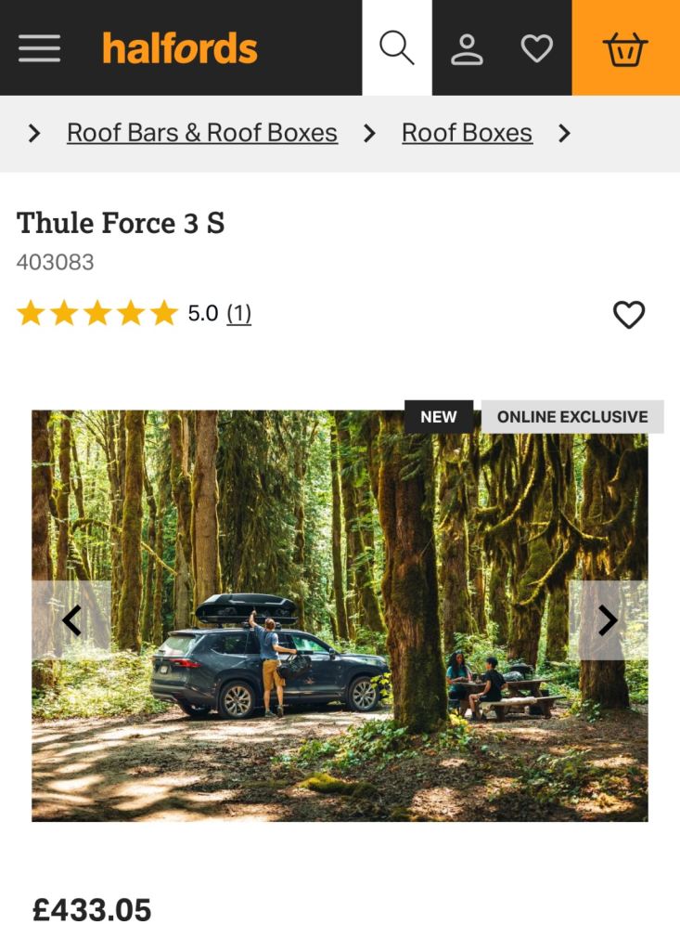Click the five-star rating
Viewport: 680px width, 951px height.
coord(97,314)
